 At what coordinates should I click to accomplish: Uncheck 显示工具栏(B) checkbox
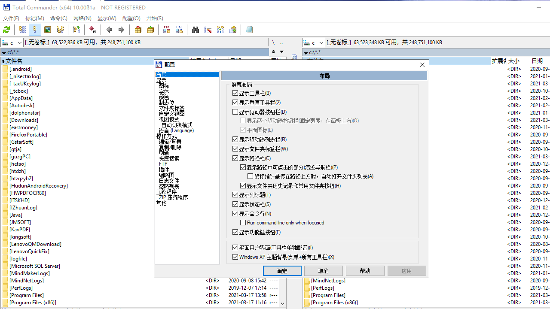[x=235, y=93]
